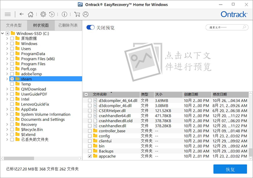Image resolution: width=253 pixels, height=178 pixels.
Task: Open the information icon
Action: coord(64,14)
